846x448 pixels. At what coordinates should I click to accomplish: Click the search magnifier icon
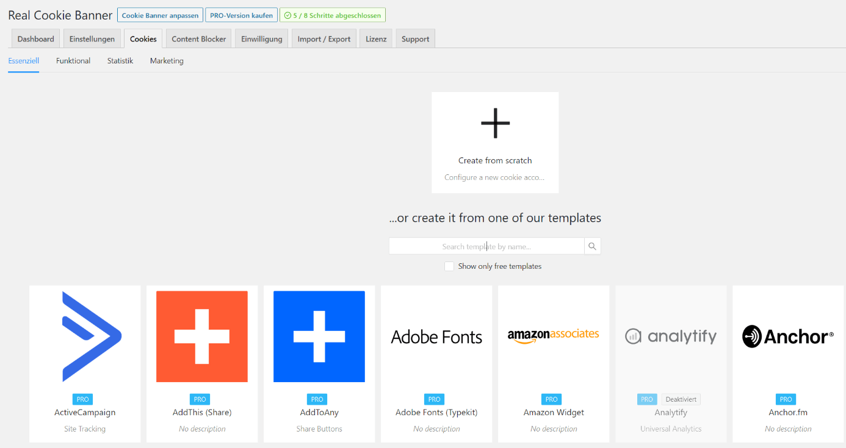tap(592, 246)
